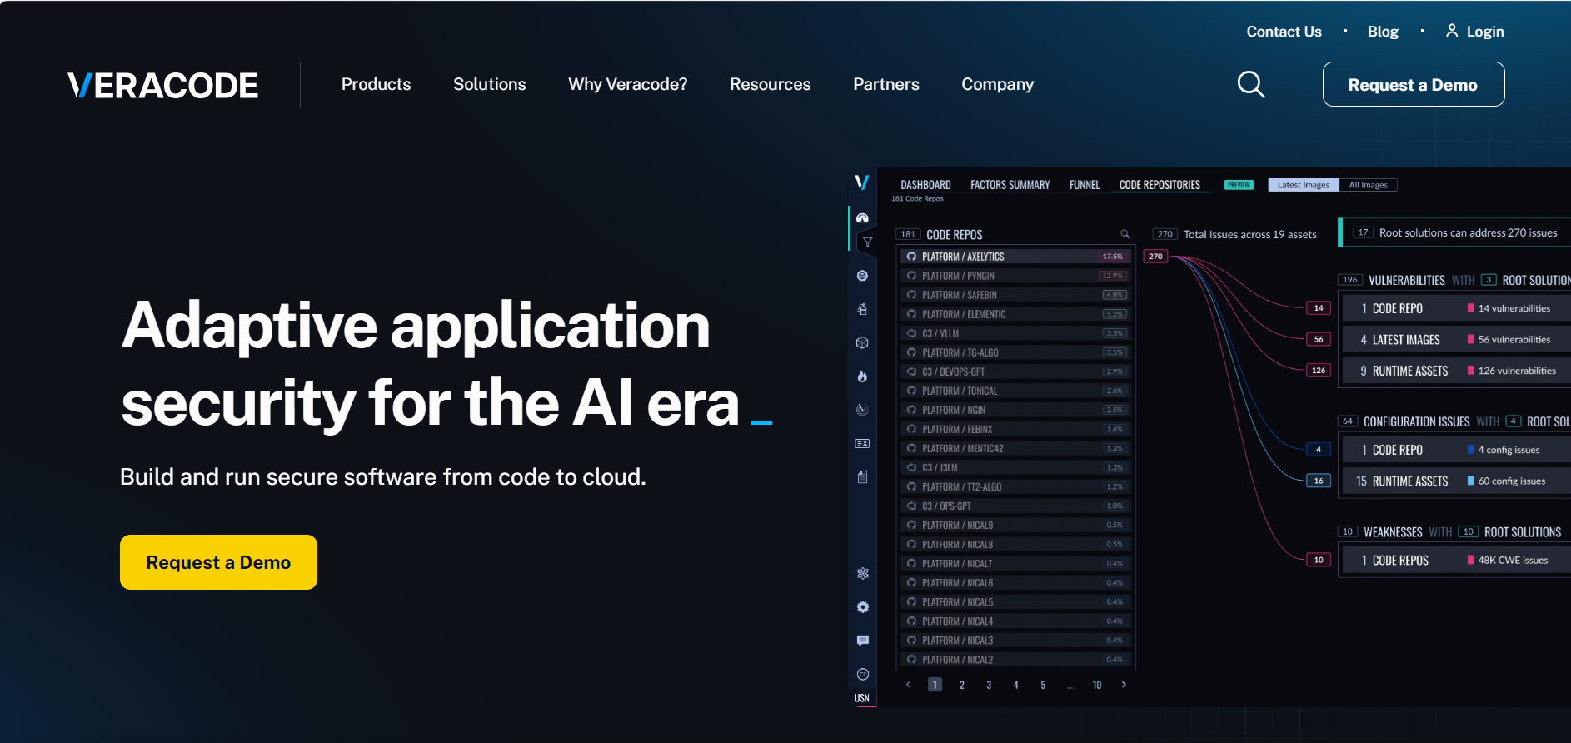This screenshot has width=1571, height=743.
Task: Open the Contact Us link
Action: coord(1284,32)
